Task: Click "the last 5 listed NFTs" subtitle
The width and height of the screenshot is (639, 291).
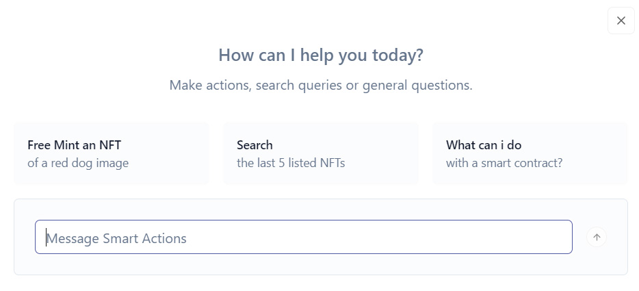Action: tap(291, 163)
